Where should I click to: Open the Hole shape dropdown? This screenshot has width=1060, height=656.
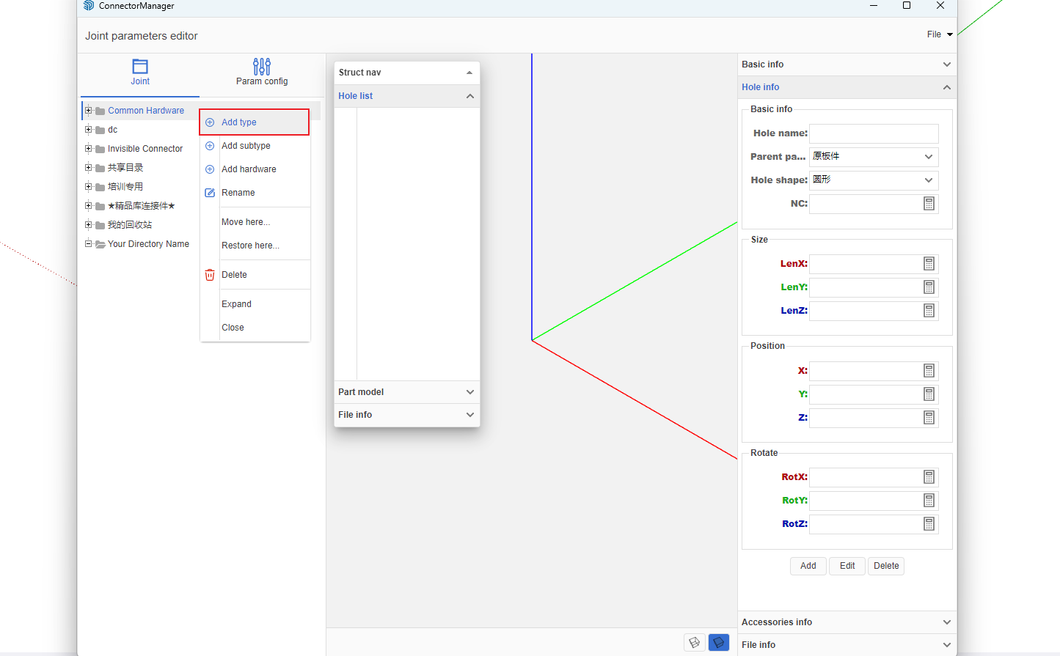point(873,180)
